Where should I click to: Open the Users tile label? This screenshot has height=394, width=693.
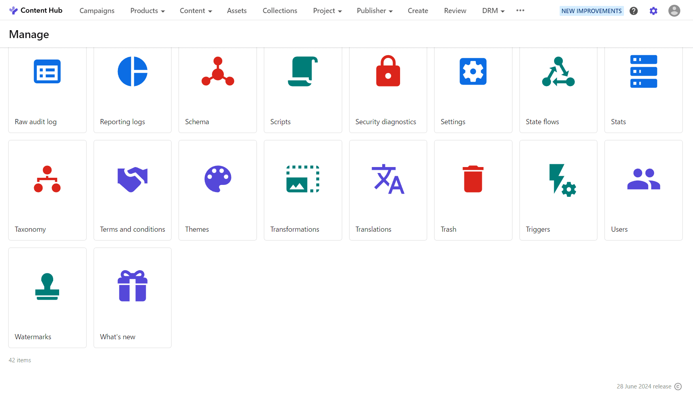(619, 229)
